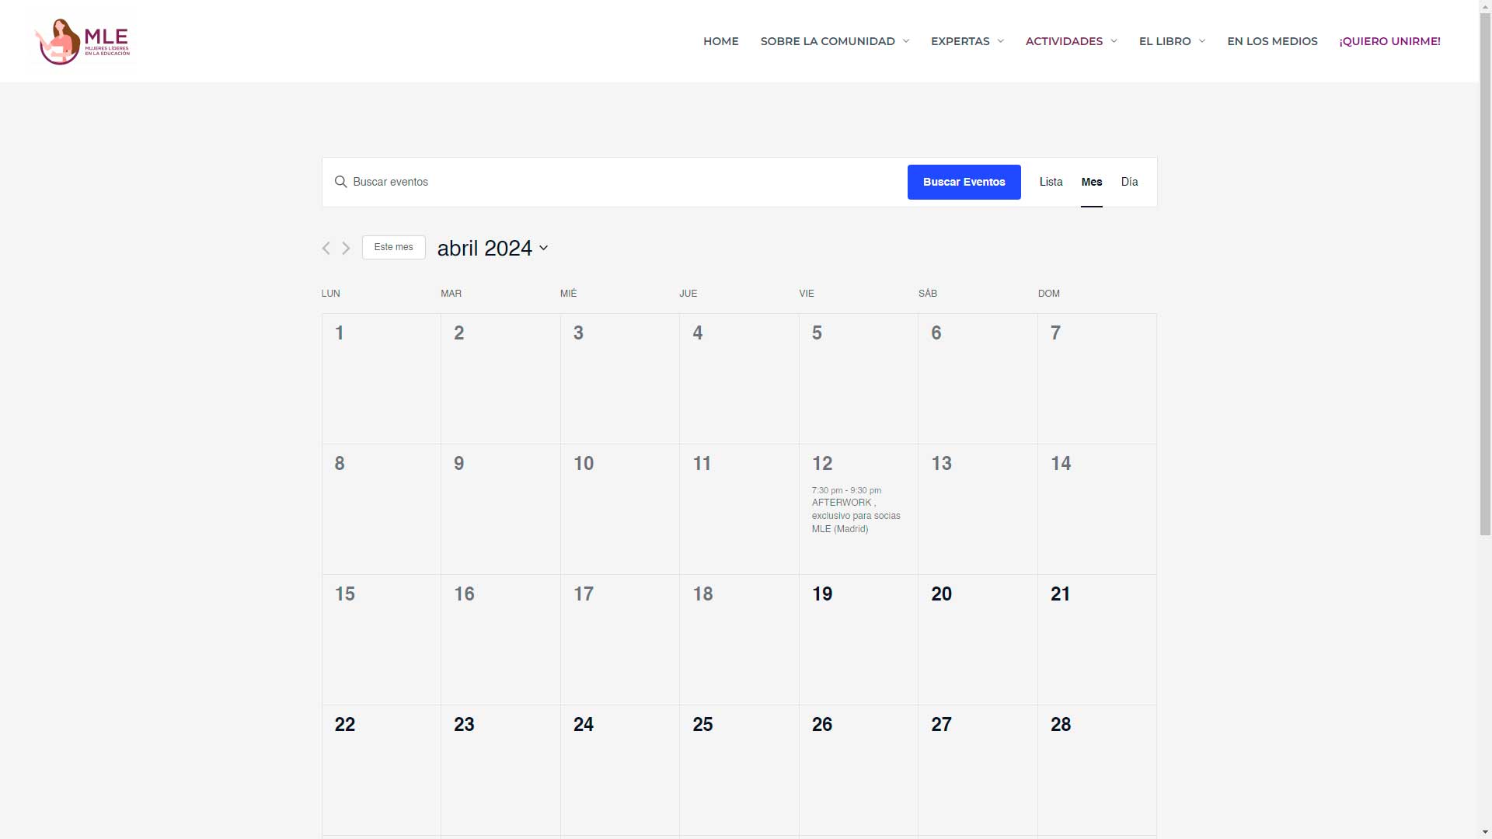Viewport: 1492px width, 839px height.
Task: Select day 12 in the calendar
Action: (822, 464)
